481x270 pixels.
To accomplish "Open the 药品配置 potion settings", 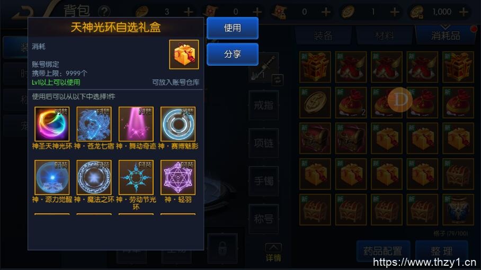I will tap(383, 251).
